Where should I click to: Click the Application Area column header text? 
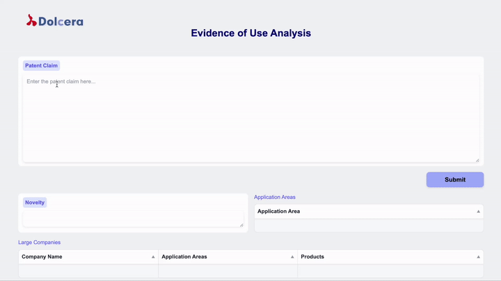[278, 211]
